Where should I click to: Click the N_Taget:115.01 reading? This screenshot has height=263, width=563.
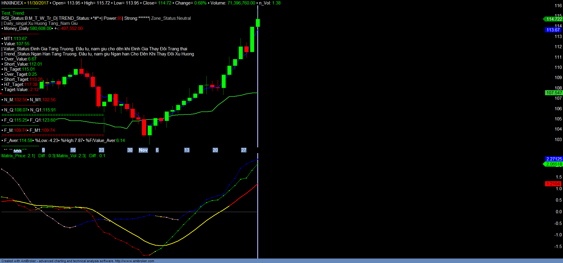tap(19, 69)
